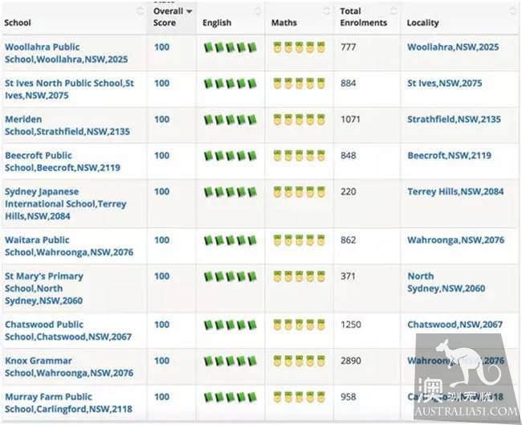Open Knox Grammar School link
Screen dimensions: 522x425
69,366
